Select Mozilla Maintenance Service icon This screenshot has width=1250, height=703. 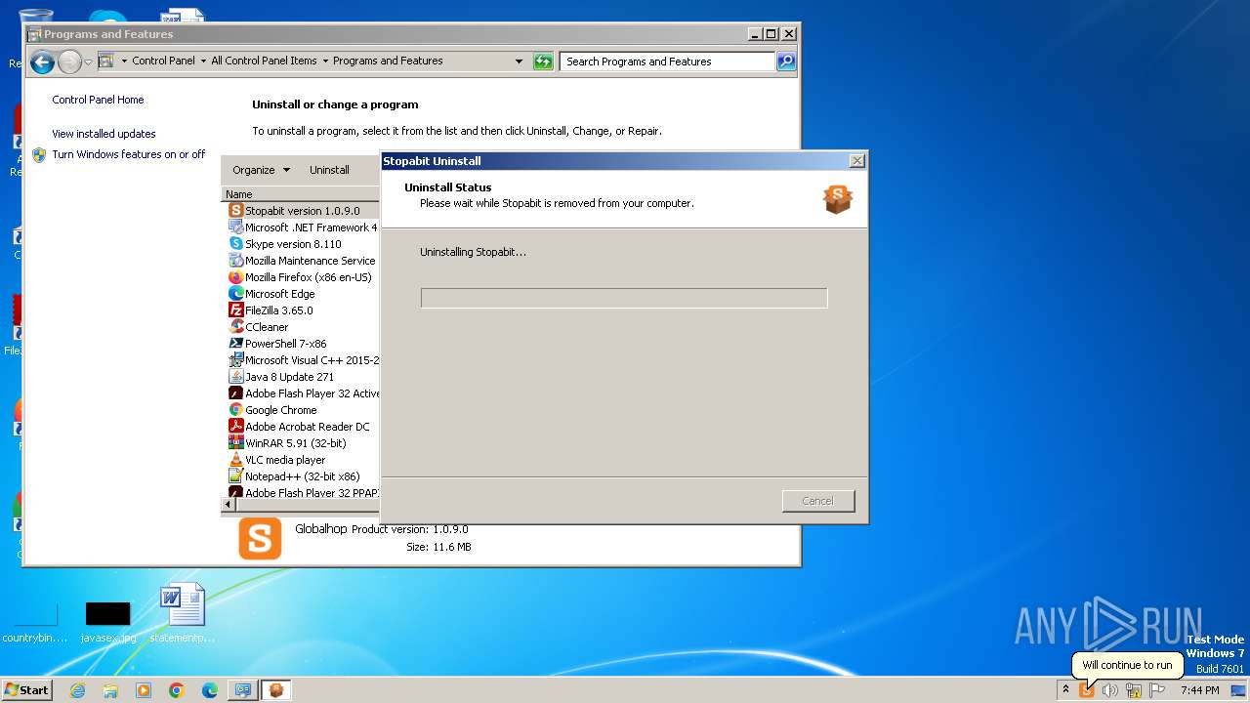coord(235,261)
